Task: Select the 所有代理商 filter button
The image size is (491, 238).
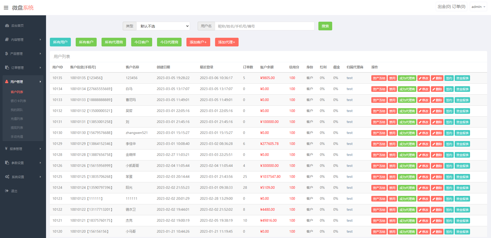Action: (114, 42)
